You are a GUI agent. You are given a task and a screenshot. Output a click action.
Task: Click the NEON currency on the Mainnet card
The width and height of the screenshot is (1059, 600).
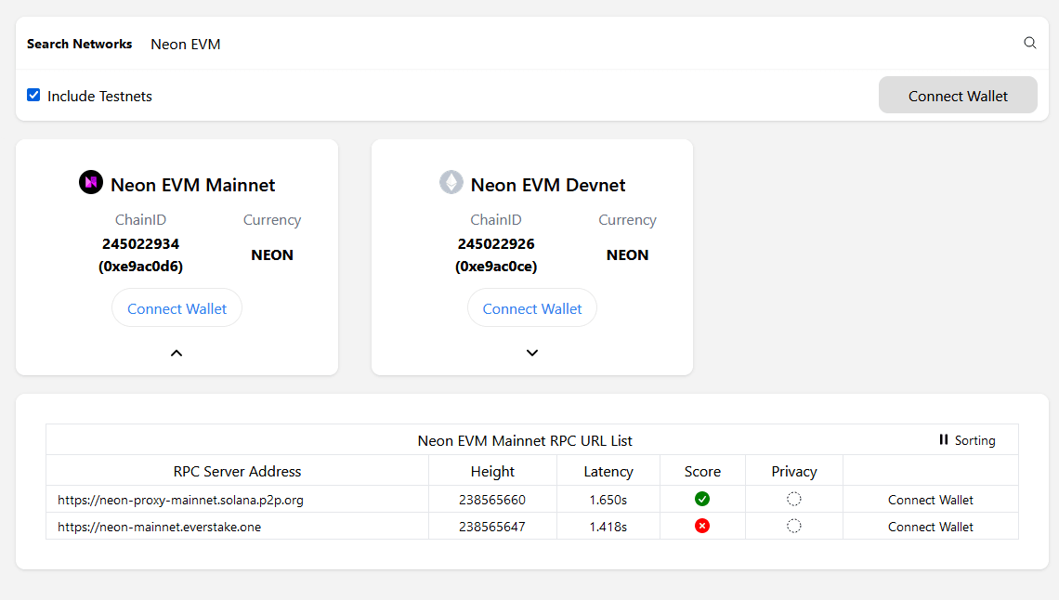(x=272, y=255)
